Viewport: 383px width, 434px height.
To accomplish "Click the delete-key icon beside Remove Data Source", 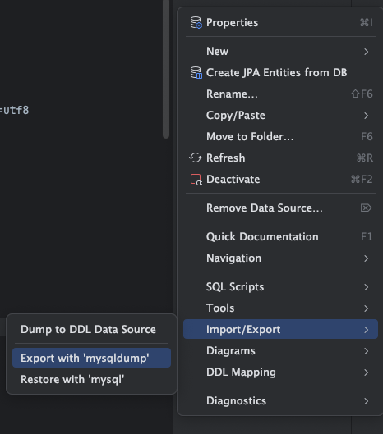I will pyautogui.click(x=366, y=208).
